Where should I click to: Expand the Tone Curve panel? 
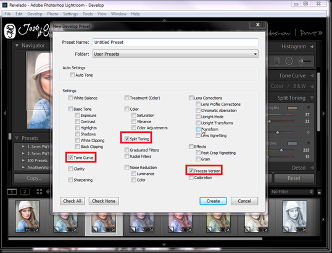(x=312, y=75)
